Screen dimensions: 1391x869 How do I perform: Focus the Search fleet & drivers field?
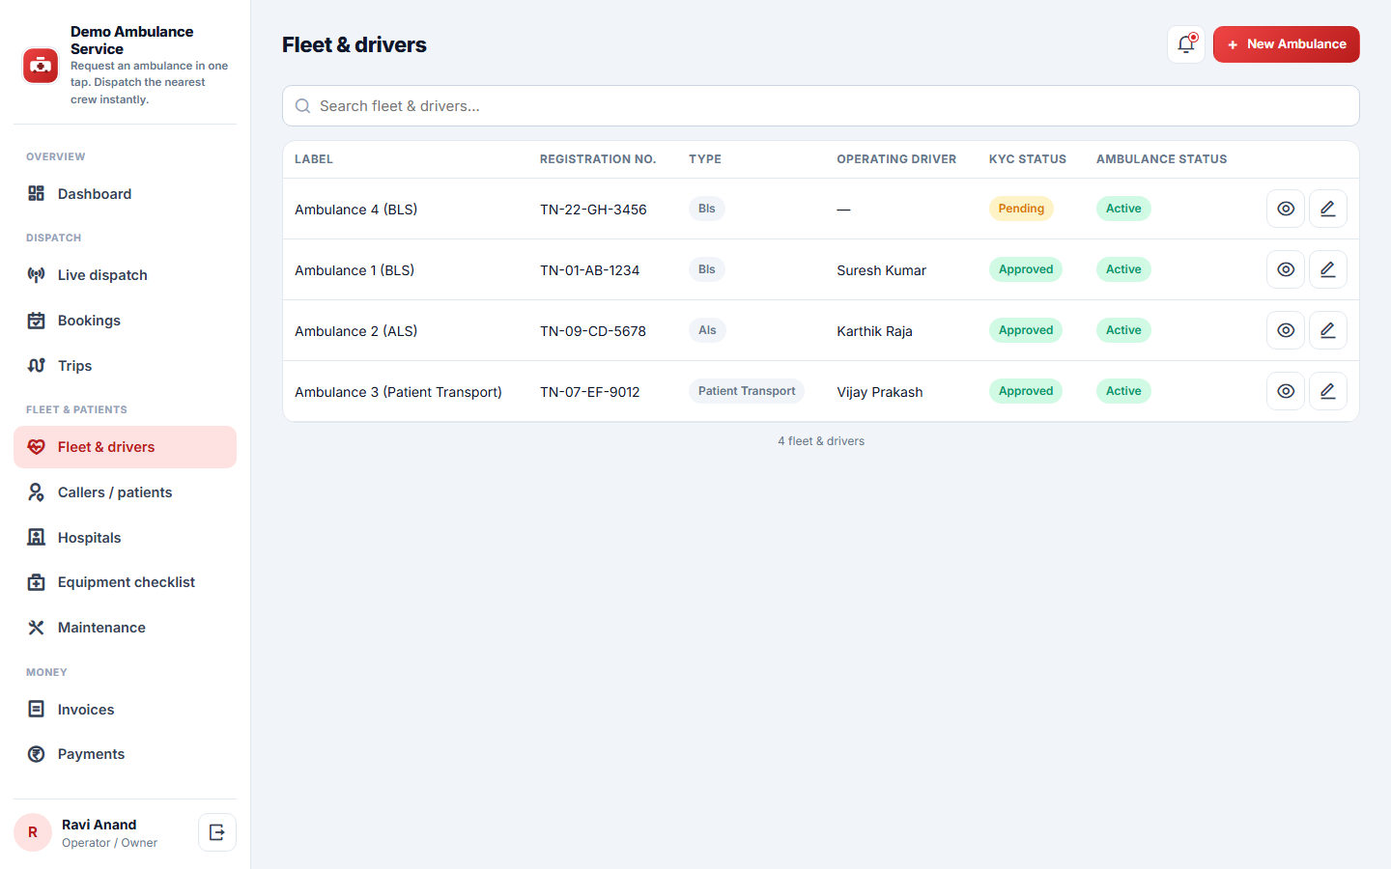821,106
